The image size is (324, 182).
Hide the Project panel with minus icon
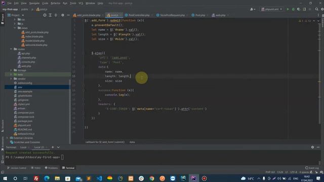pyautogui.click(x=68, y=15)
